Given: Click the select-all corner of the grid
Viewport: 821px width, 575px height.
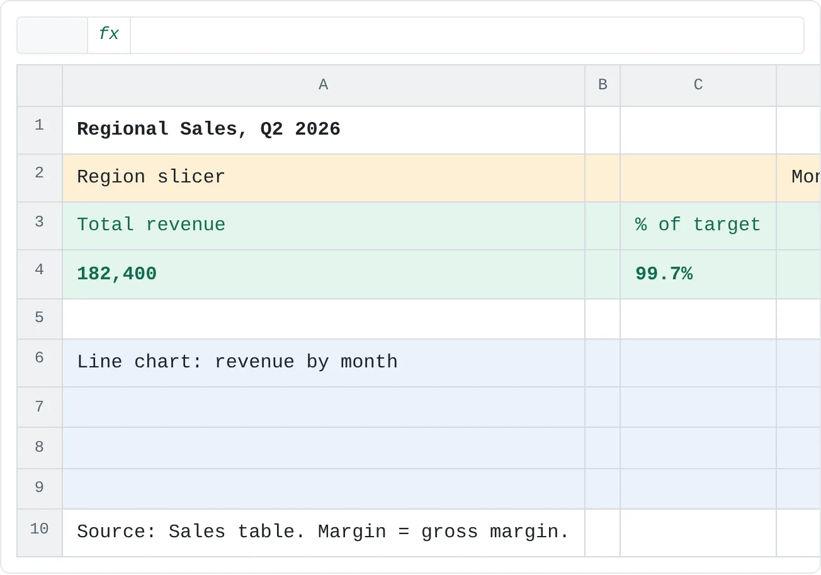Looking at the screenshot, I should (x=40, y=86).
